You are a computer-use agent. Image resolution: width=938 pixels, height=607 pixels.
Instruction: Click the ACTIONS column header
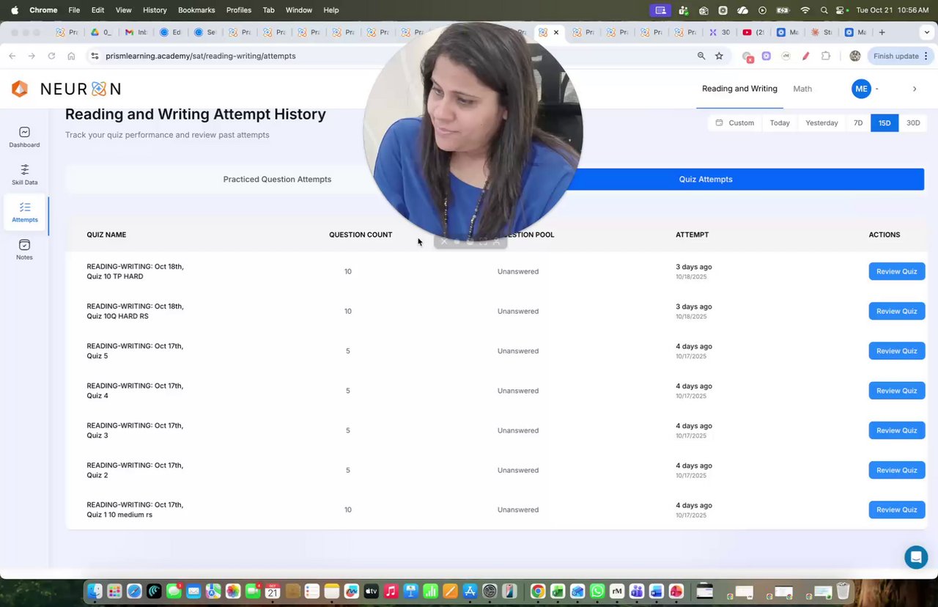pyautogui.click(x=885, y=235)
